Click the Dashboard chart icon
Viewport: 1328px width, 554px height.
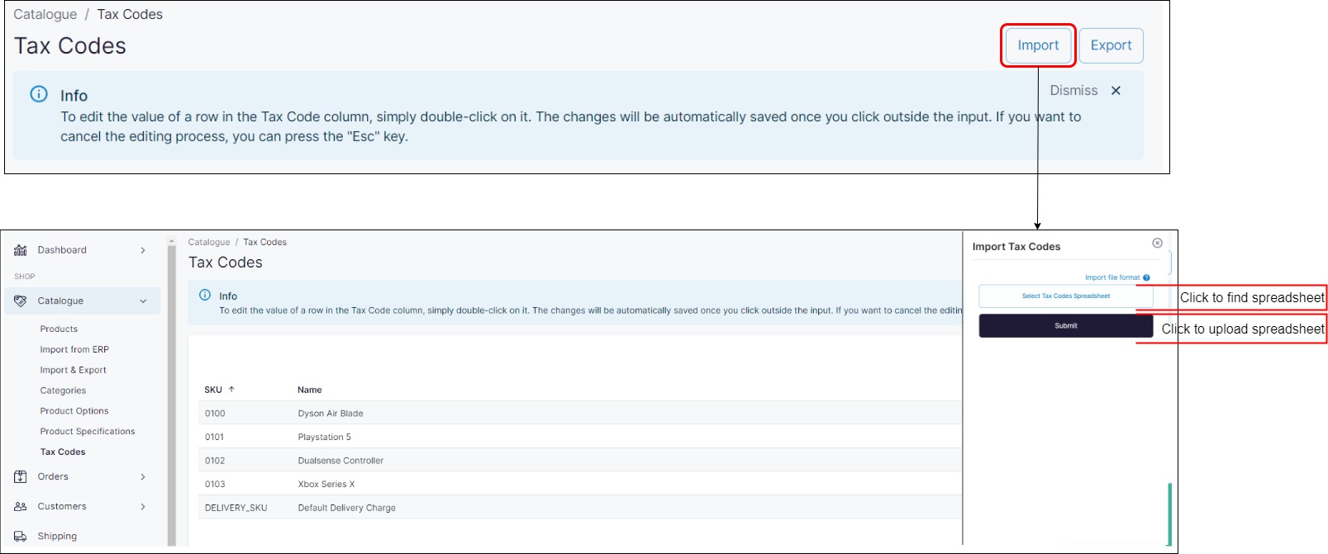21,250
